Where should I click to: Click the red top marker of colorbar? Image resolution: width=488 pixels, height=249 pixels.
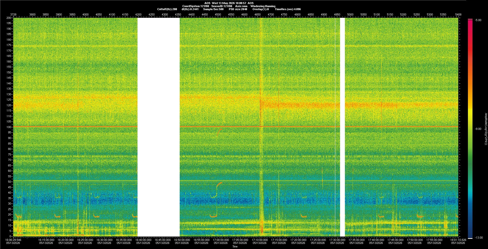tap(470, 19)
